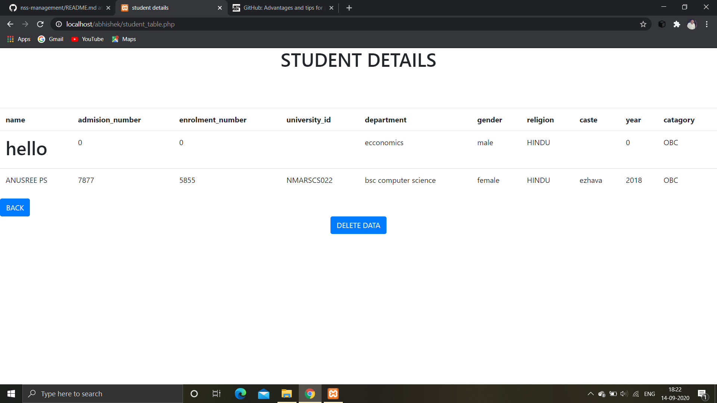Click the BACK button on the page

point(15,207)
